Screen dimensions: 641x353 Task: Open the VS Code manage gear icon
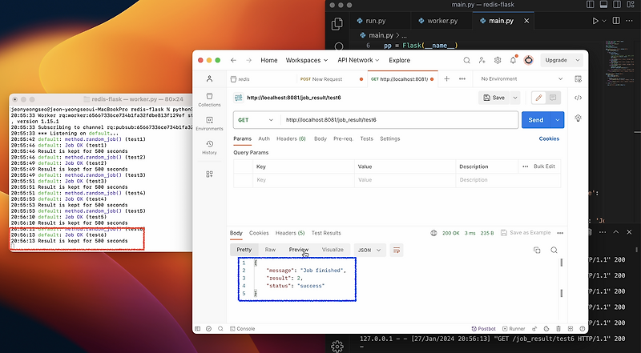pos(337,346)
